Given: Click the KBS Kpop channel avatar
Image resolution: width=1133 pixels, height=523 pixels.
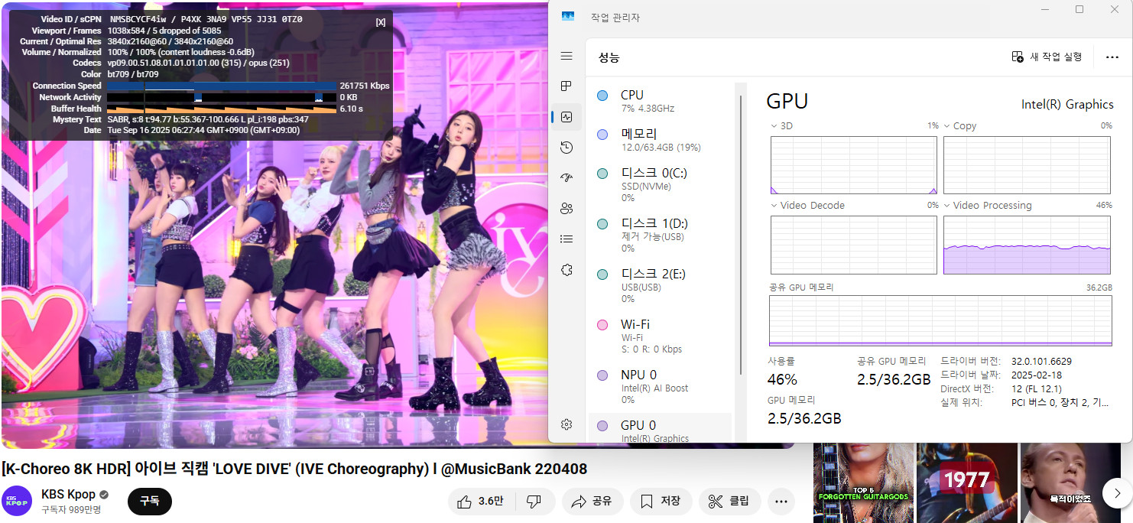Looking at the screenshot, I should point(17,502).
